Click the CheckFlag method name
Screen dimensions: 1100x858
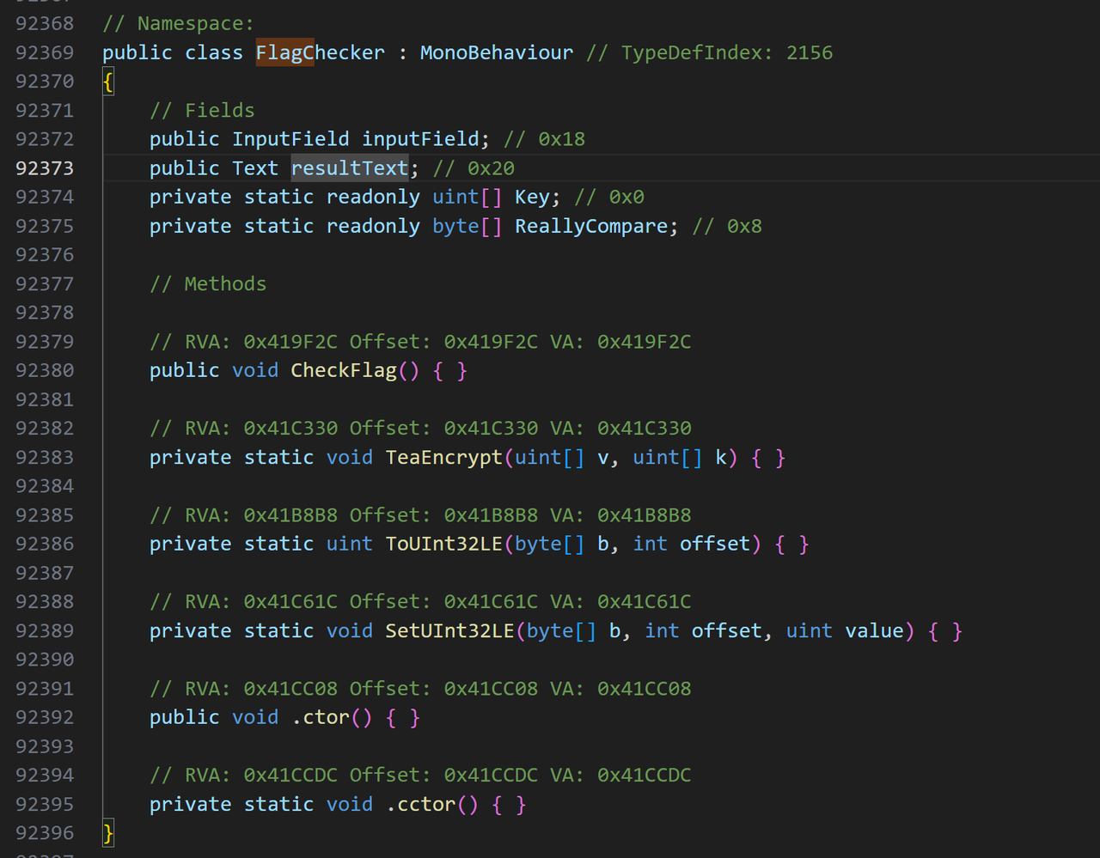click(x=343, y=371)
